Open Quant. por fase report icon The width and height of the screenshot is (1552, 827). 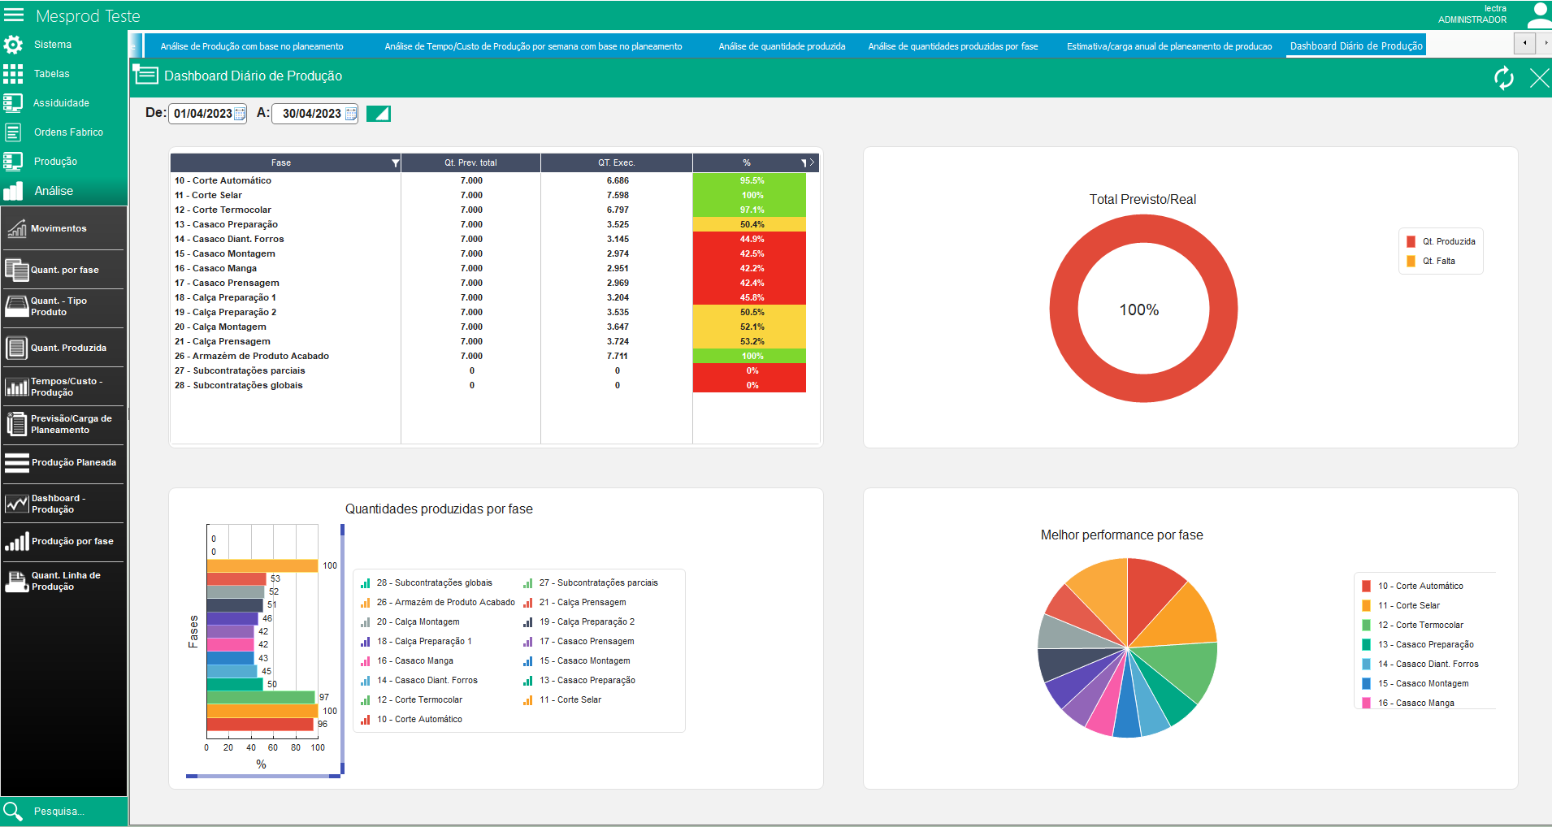tap(16, 270)
